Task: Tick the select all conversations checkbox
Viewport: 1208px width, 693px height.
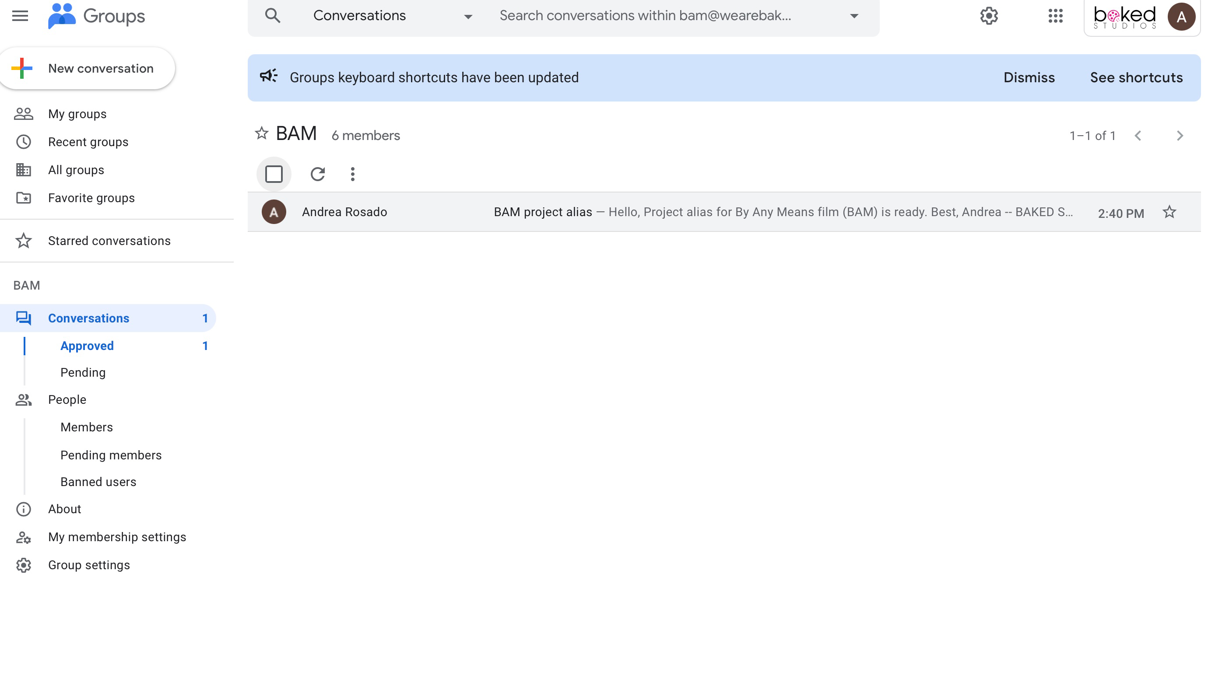Action: click(274, 174)
